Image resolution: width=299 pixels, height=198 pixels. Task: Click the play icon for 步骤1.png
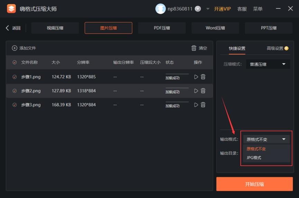tap(196, 77)
